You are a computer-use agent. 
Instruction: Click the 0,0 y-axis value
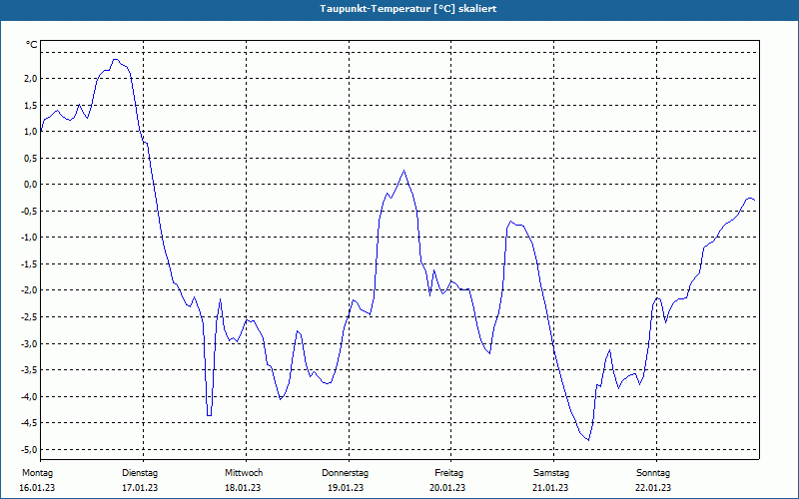click(x=31, y=185)
